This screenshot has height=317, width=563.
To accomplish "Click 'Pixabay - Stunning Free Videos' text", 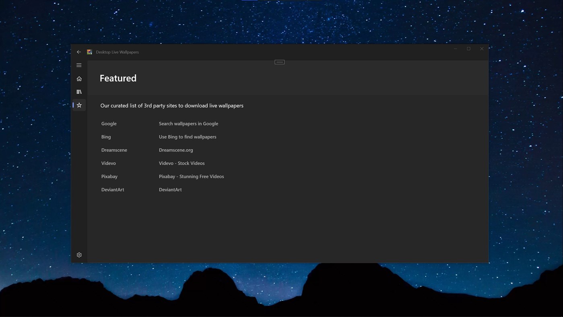I will (192, 176).
